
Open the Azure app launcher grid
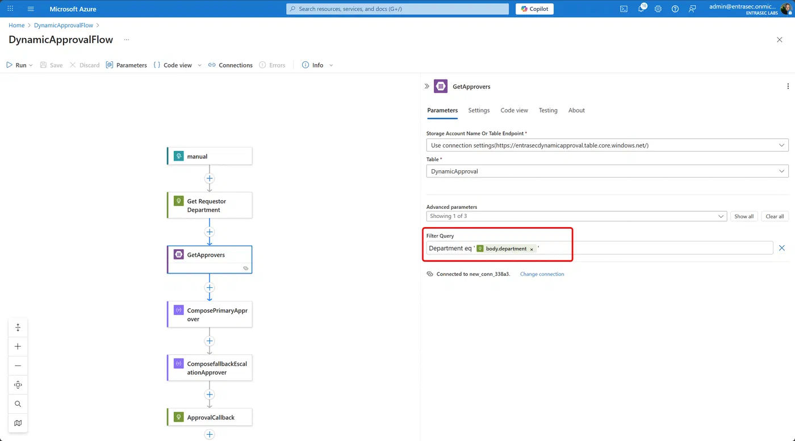point(10,9)
